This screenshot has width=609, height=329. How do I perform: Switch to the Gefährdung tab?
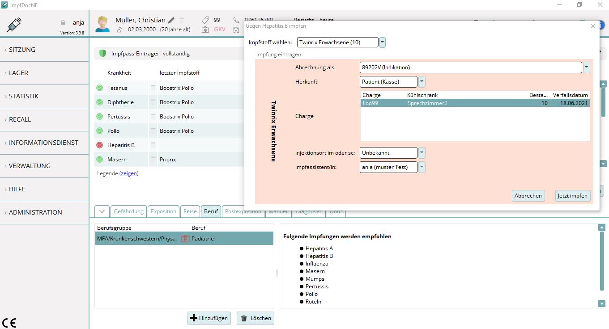click(x=128, y=211)
